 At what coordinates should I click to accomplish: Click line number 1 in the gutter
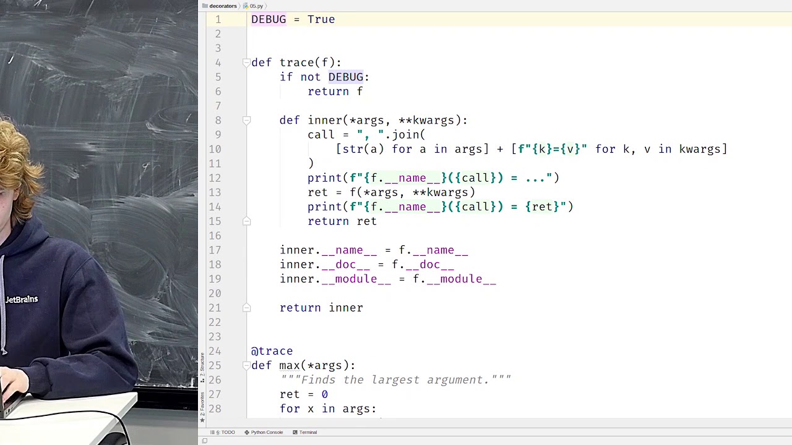218,20
